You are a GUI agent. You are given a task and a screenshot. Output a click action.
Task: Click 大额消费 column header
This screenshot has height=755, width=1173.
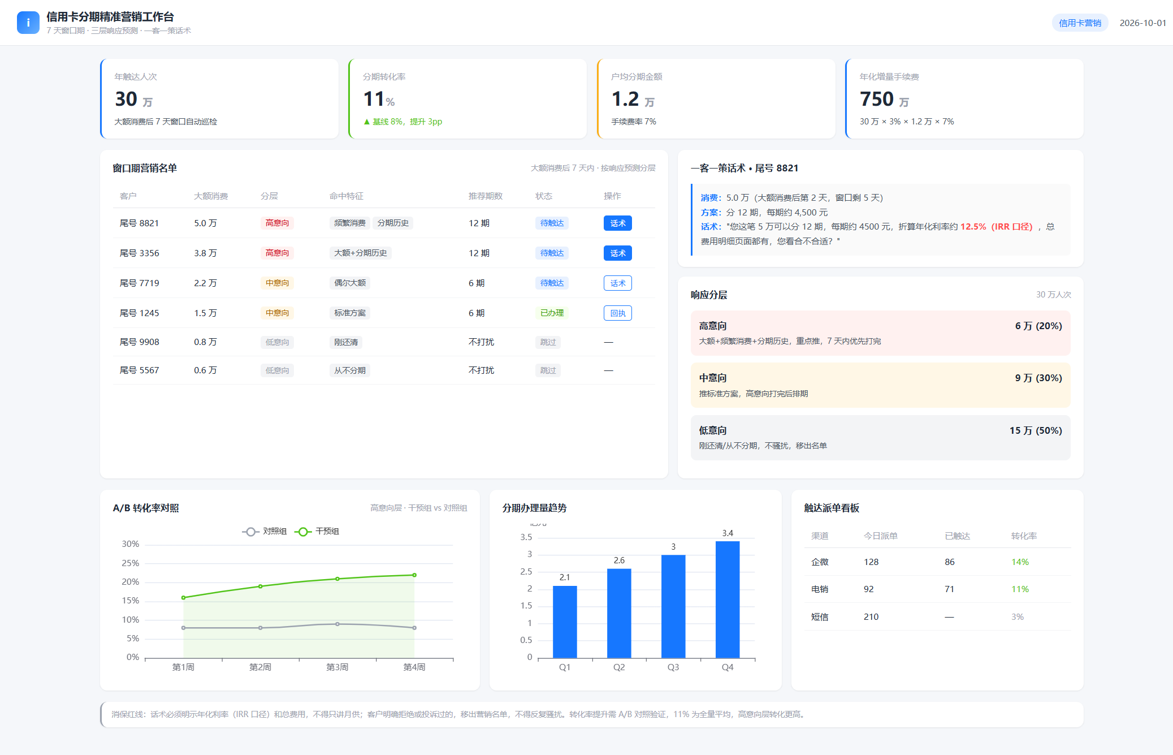[x=211, y=196]
